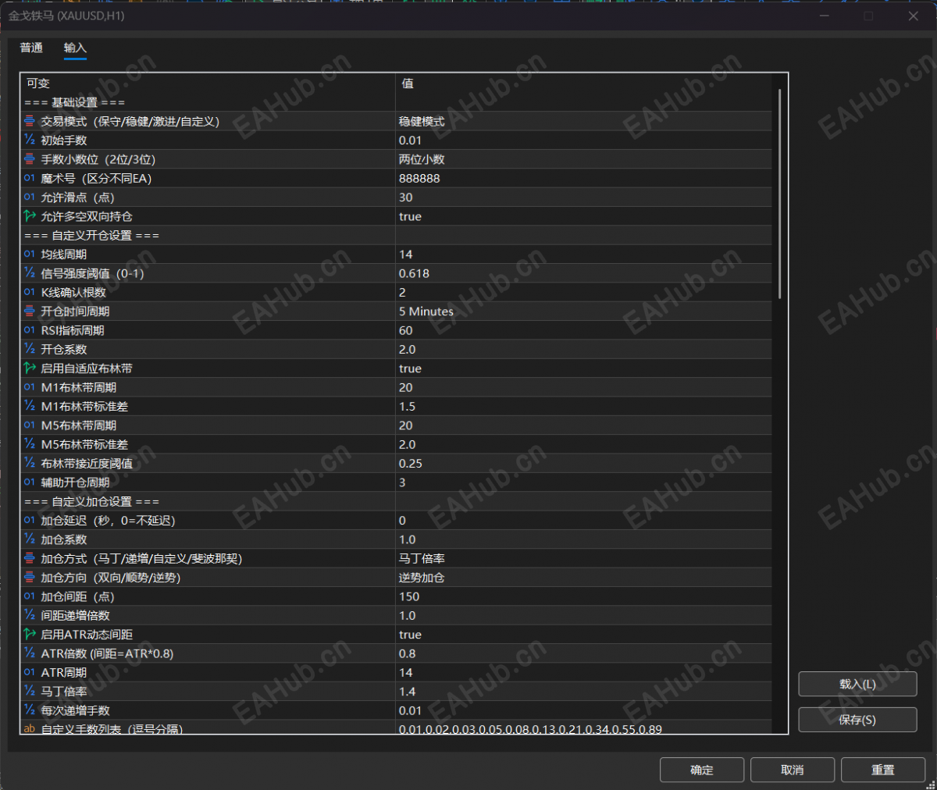Open the 两位小数 lot decimals dropdown

click(583, 159)
